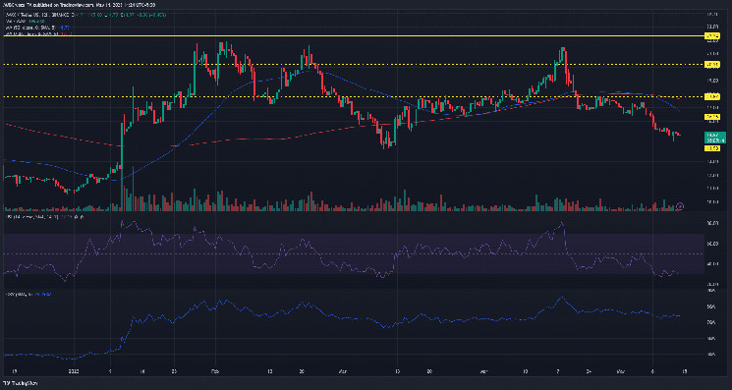732x390 pixels.
Task: Select the legend of the bottom blue-line indicator
Action: pos(28,294)
